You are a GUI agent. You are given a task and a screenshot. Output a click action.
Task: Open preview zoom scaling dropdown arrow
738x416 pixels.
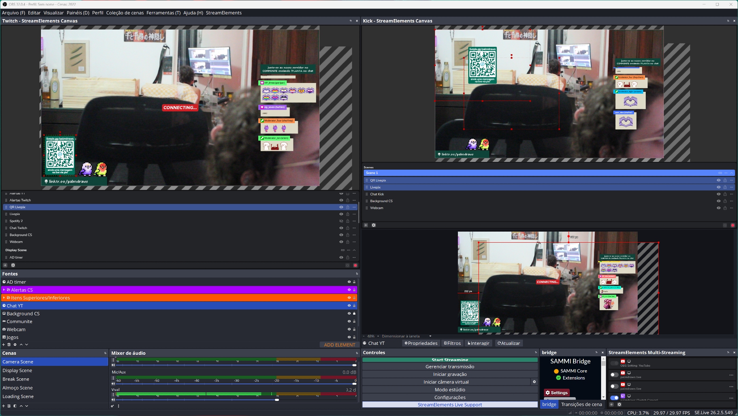[x=430, y=336]
